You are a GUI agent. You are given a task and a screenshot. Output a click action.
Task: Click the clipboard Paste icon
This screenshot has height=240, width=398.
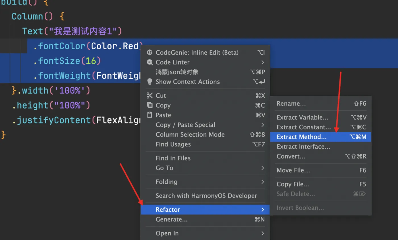(x=150, y=115)
